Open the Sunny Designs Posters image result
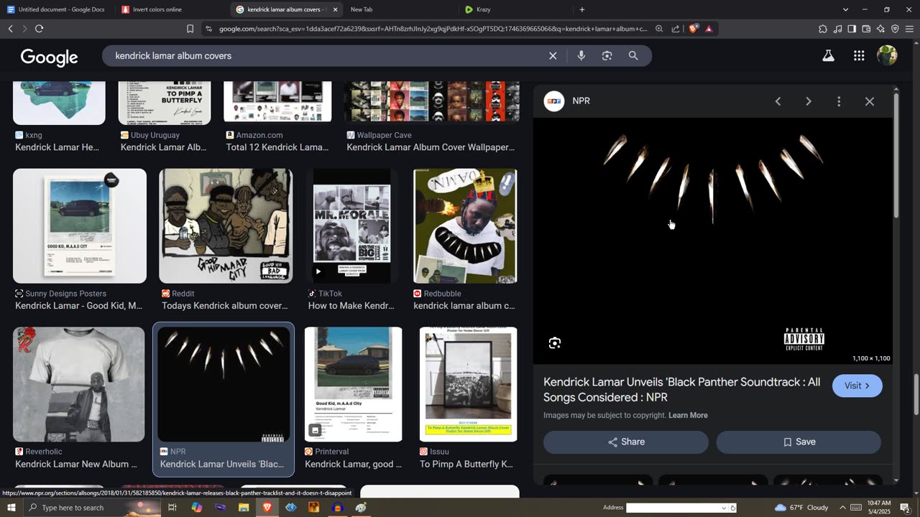 [x=80, y=225]
